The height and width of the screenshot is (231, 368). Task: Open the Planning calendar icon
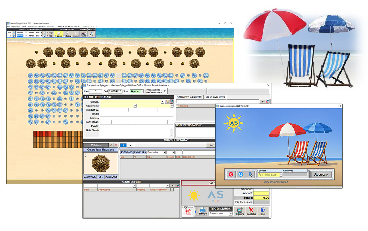pyautogui.click(x=84, y=34)
